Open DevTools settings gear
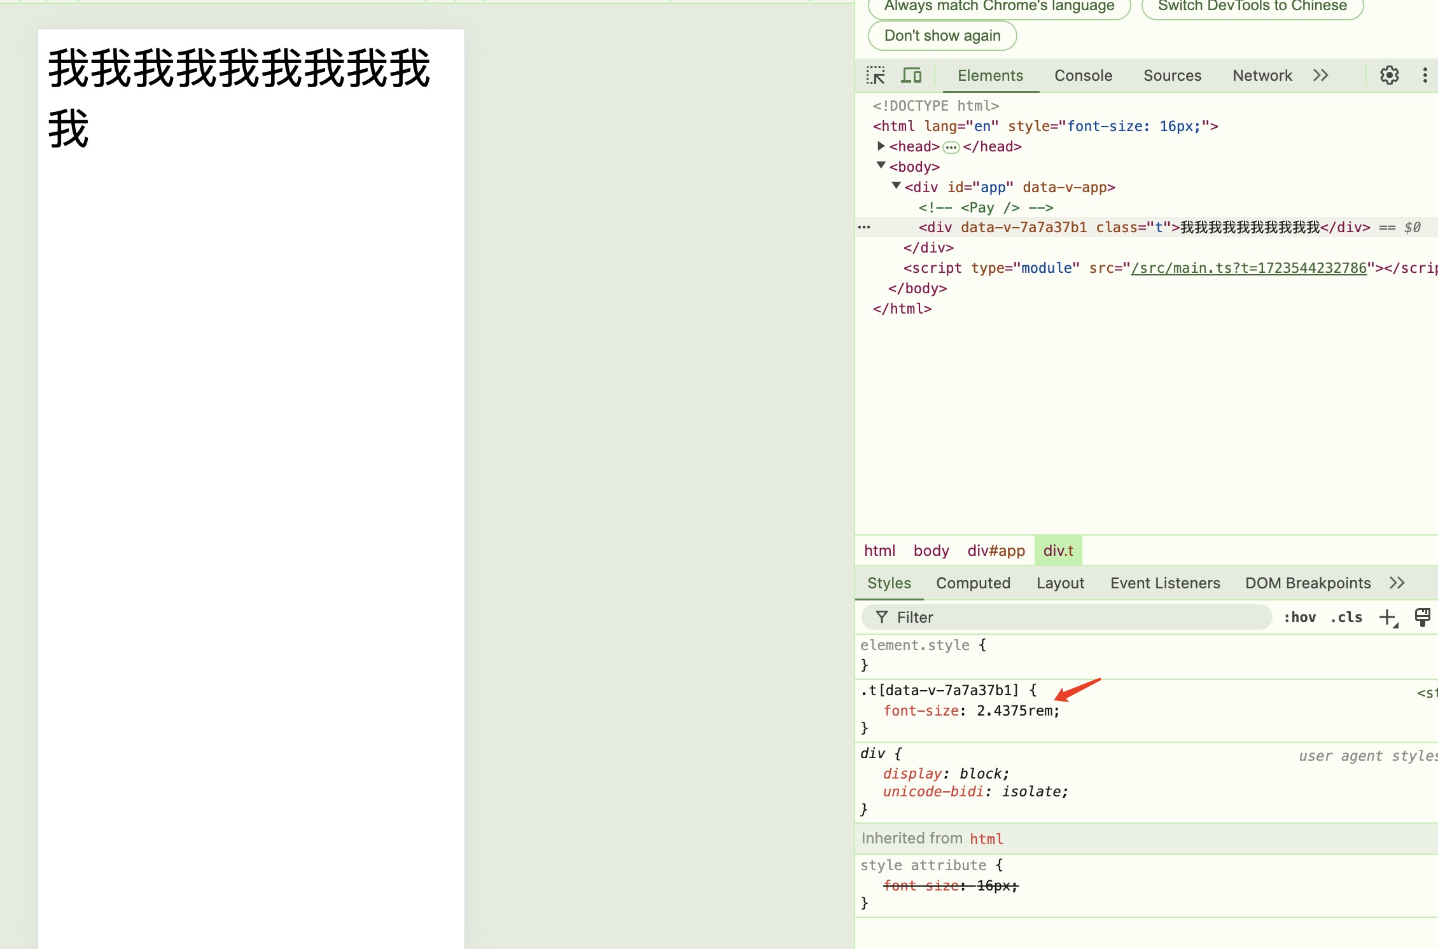This screenshot has height=949, width=1438. point(1389,76)
